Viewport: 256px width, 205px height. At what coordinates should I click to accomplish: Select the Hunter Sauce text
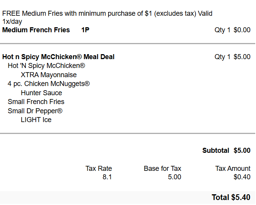point(41,93)
